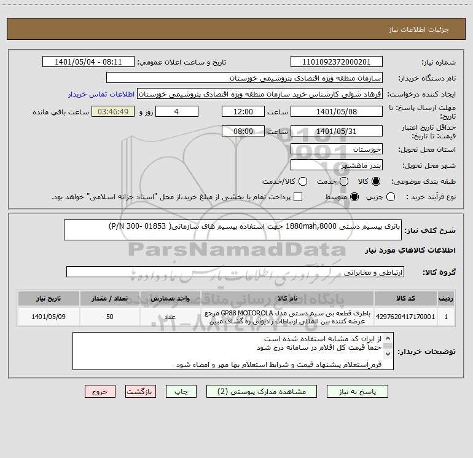Click row number 1 cell
Screen dimensions: 473x458
[446, 317]
